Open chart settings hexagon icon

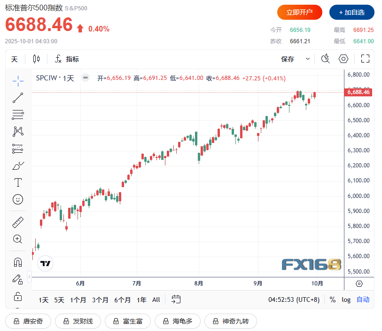[343, 59]
